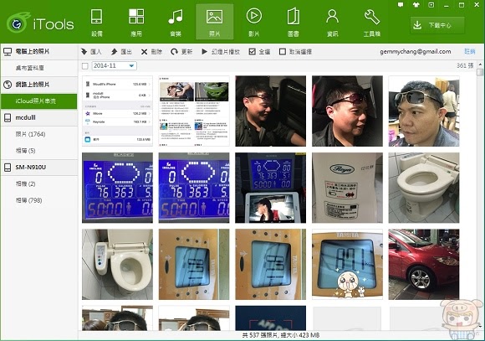The image size is (485, 341).
Task: Select the toilet tank label thumbnail
Action: click(347, 188)
